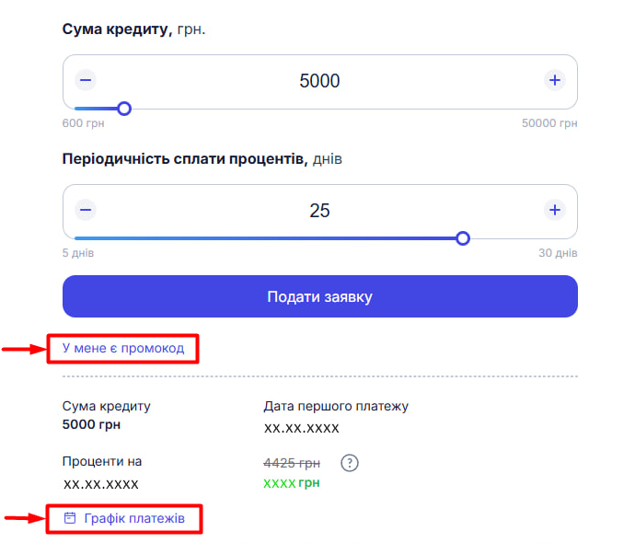Click the Дата першого платежу label

[335, 406]
